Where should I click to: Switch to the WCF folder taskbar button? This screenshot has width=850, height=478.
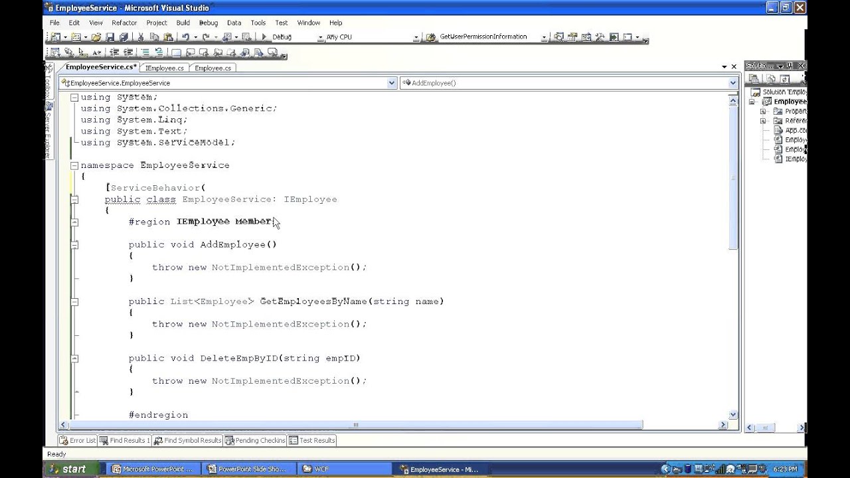pos(344,469)
